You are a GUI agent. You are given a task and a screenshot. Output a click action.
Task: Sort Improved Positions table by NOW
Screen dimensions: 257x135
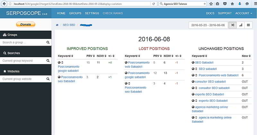pos(102,56)
